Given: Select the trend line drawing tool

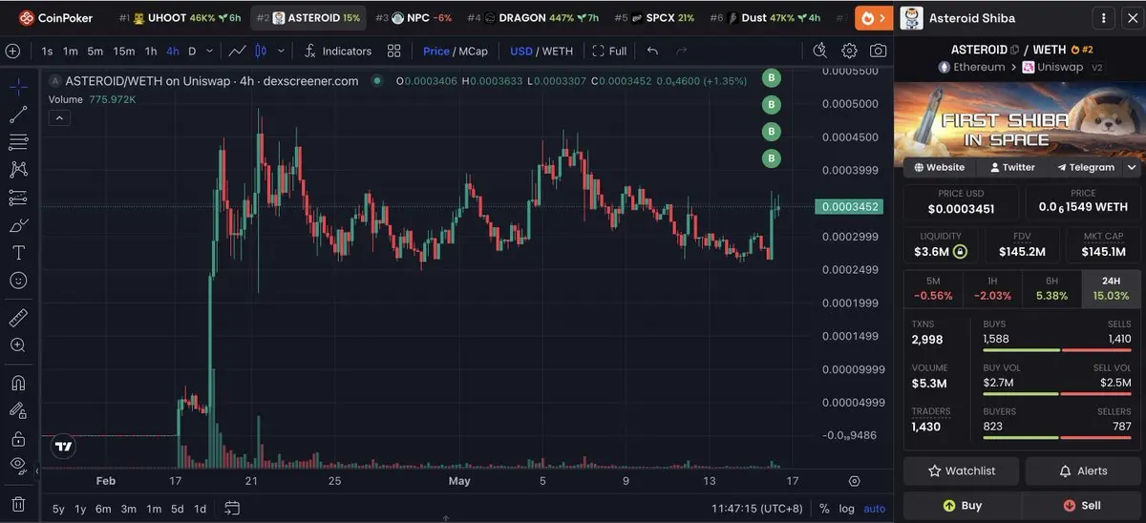Looking at the screenshot, I should pos(18,115).
